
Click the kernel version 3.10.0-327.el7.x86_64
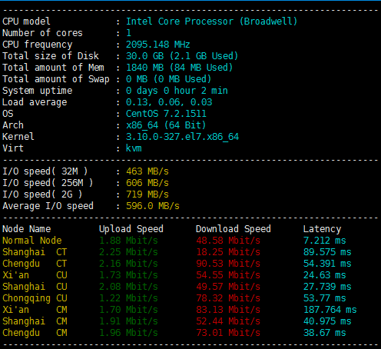tap(182, 137)
